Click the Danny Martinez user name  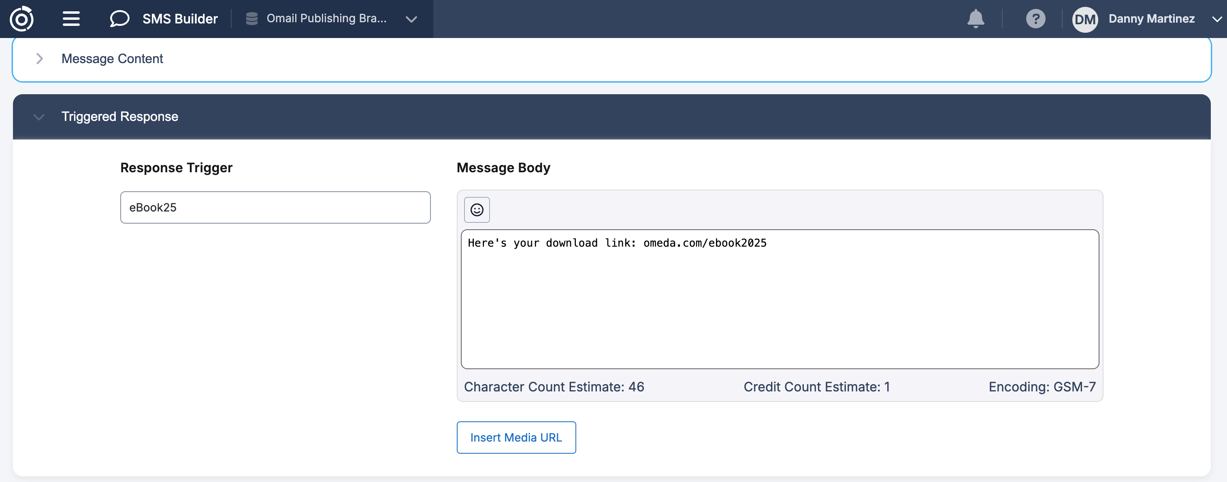1151,19
